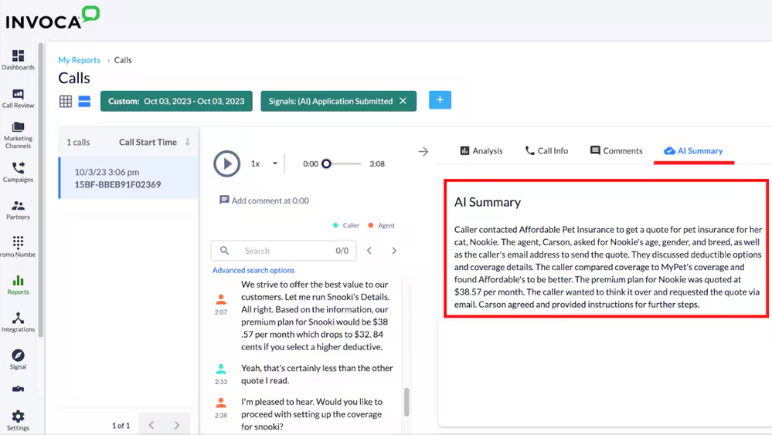772x435 pixels.
Task: Open the Signal section
Action: pyautogui.click(x=18, y=359)
